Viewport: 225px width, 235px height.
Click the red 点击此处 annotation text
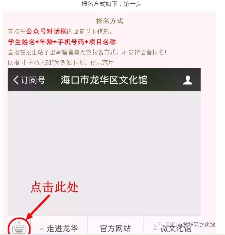55,187
